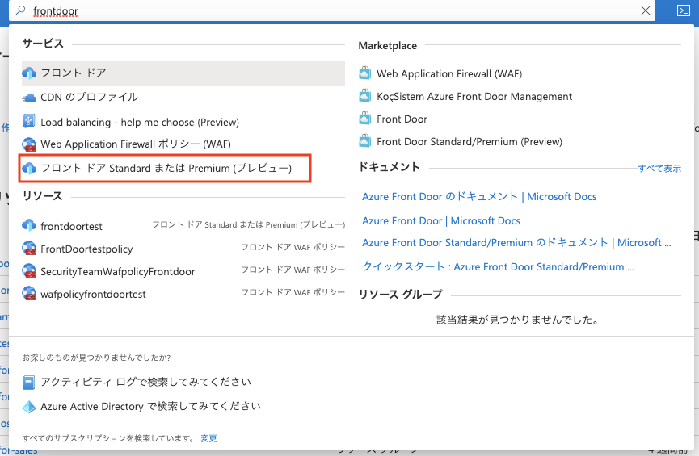
Task: Open the フロント ドア service entry
Action: point(183,73)
